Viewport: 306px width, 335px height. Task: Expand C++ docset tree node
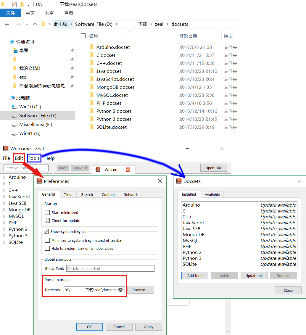coord(4,190)
